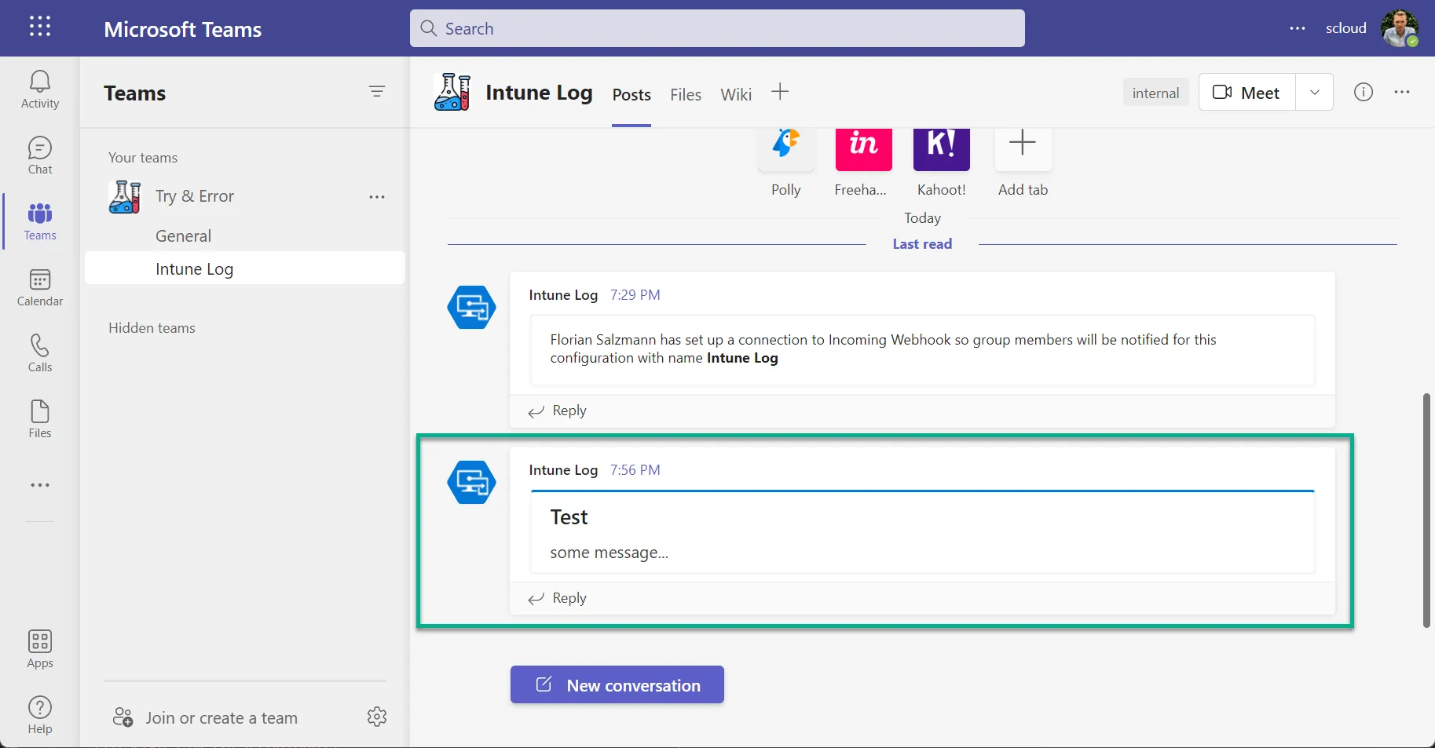Open the app launcher waffle icon

(x=40, y=27)
